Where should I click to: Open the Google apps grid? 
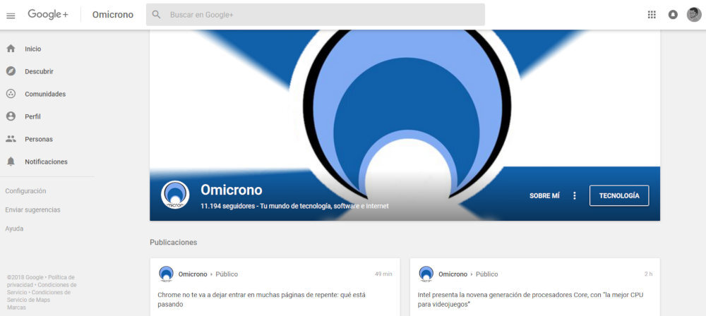pos(652,15)
